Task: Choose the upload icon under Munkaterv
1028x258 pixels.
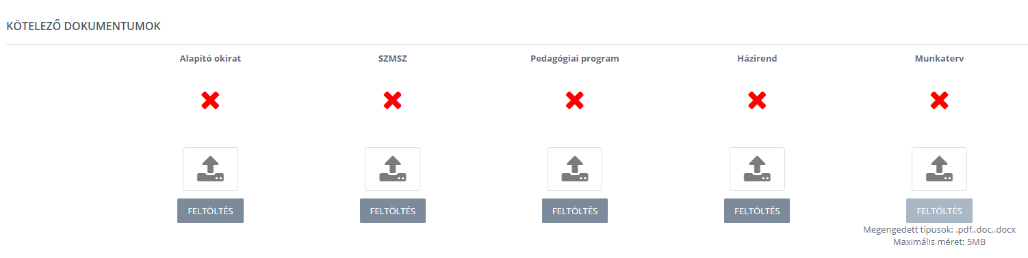Action: (939, 168)
